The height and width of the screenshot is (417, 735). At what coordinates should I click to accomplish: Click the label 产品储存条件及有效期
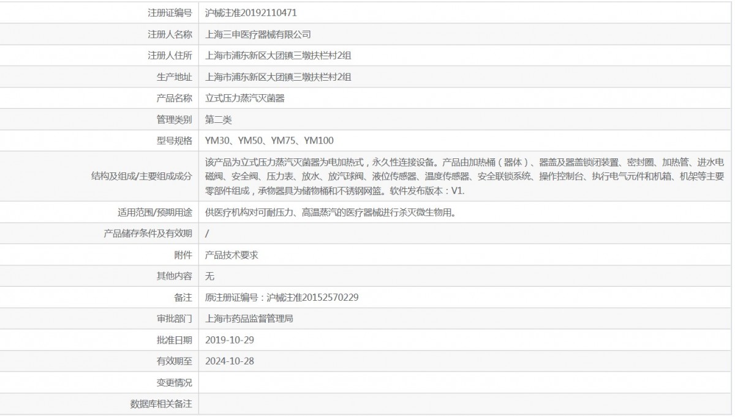tap(148, 234)
